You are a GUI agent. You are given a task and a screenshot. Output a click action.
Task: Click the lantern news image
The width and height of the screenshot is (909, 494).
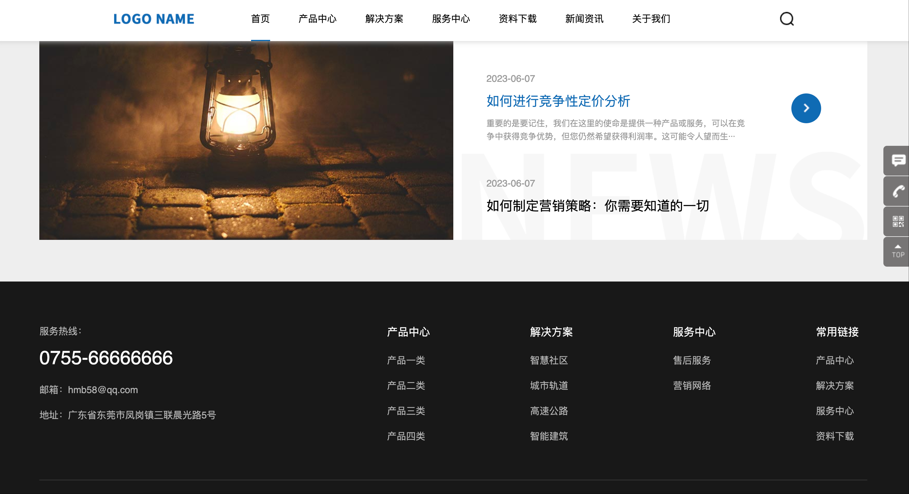[x=246, y=140]
